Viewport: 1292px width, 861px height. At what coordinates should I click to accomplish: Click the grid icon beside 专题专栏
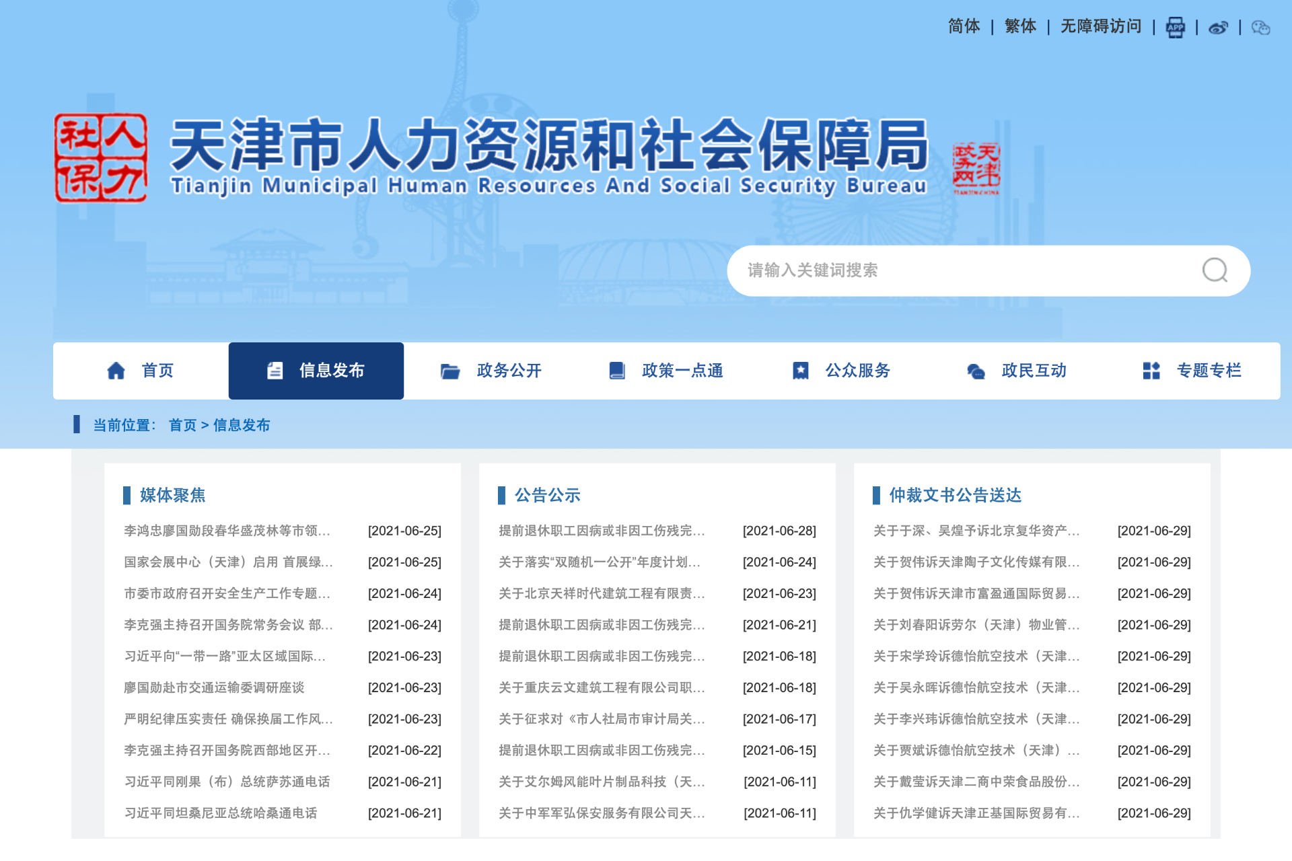(1151, 371)
